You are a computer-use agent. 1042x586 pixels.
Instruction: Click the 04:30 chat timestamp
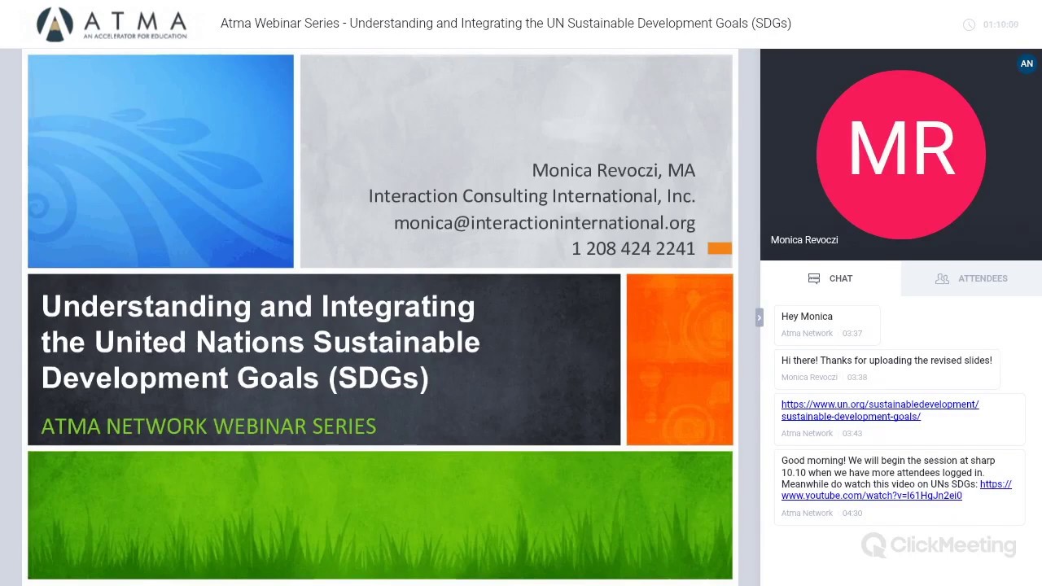pos(852,514)
